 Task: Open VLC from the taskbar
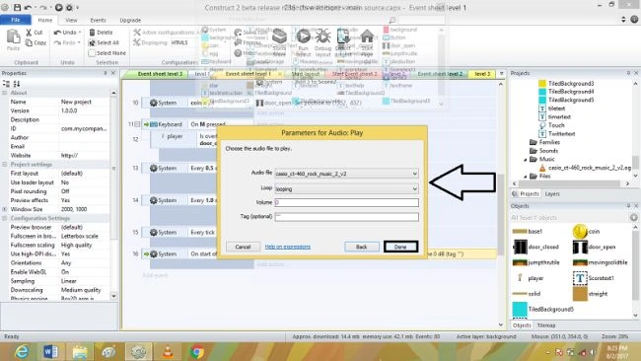pos(168,351)
